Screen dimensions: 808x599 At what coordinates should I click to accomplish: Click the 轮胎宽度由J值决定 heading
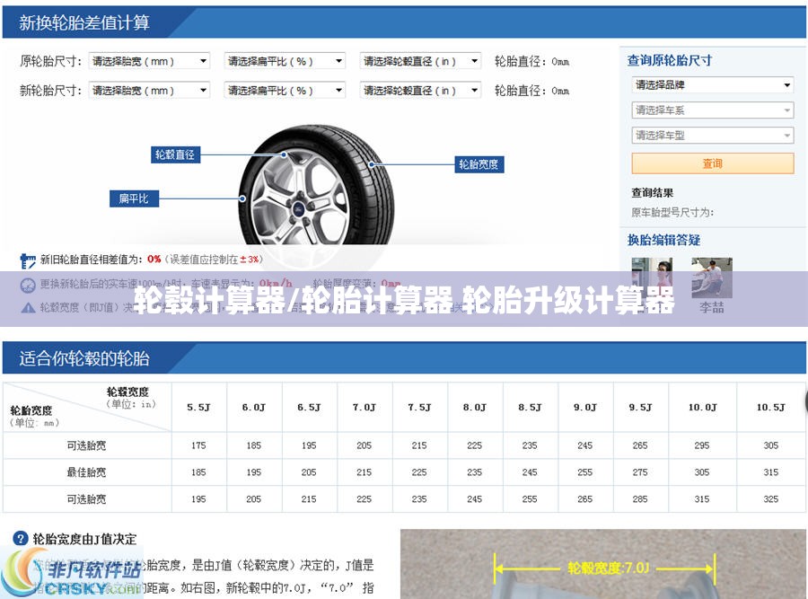tap(85, 539)
